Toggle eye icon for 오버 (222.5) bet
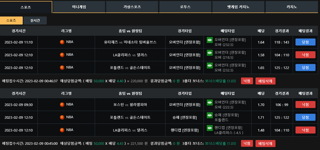Image resolution: width=320 pixels, height=150 pixels. coord(210,102)
